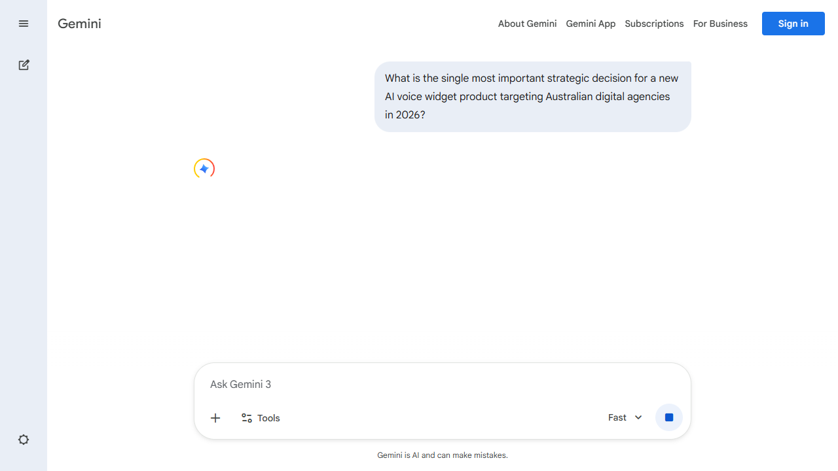The height and width of the screenshot is (471, 838).
Task: Stop the response with the blue square button
Action: click(668, 417)
